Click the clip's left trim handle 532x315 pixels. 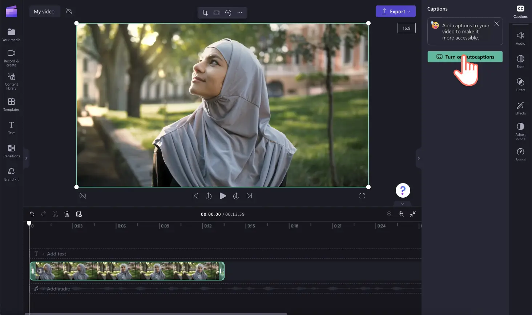(x=33, y=271)
